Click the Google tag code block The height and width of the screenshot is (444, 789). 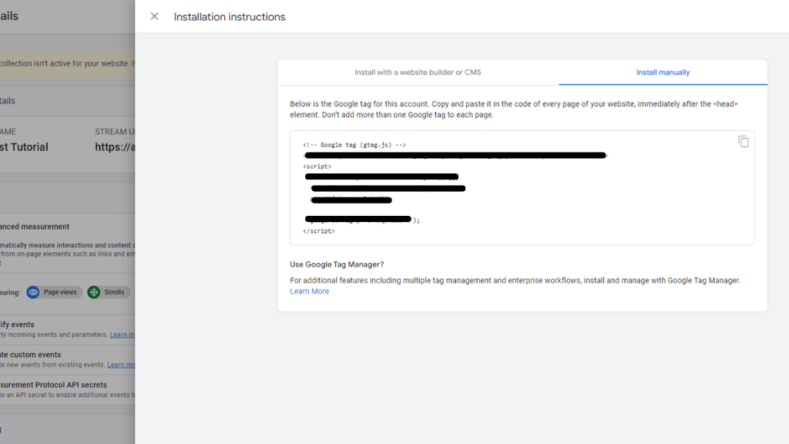pyautogui.click(x=522, y=188)
